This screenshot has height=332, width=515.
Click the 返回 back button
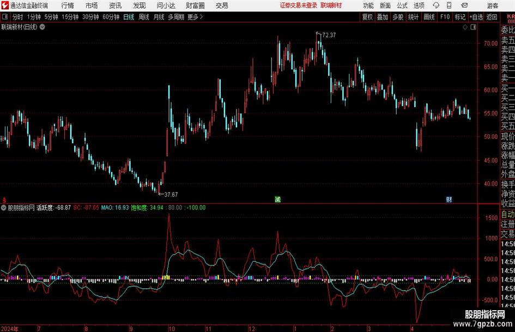click(x=492, y=17)
